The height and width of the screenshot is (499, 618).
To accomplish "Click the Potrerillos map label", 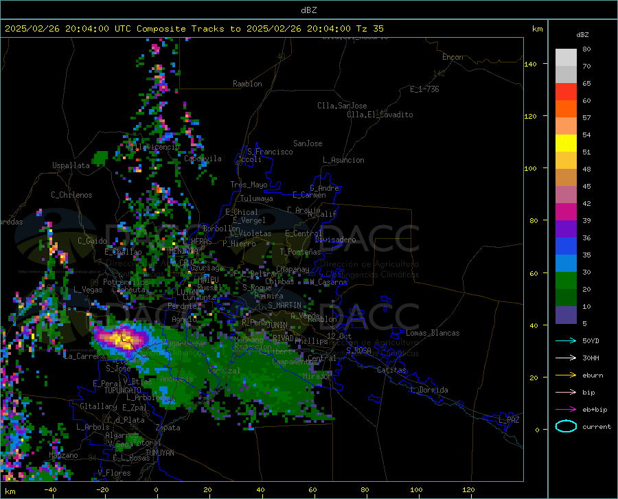I will click(126, 282).
